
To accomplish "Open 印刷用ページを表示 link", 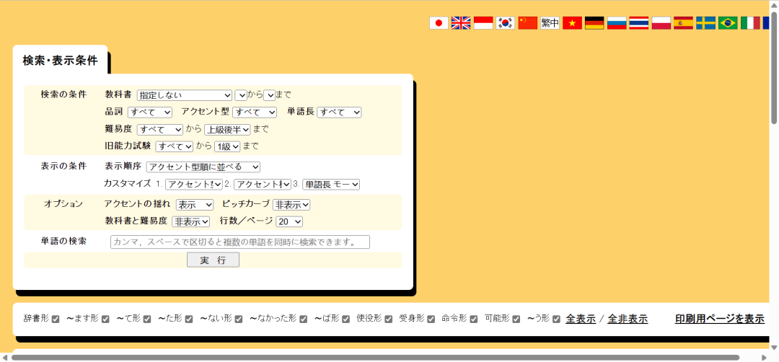I will (x=719, y=319).
